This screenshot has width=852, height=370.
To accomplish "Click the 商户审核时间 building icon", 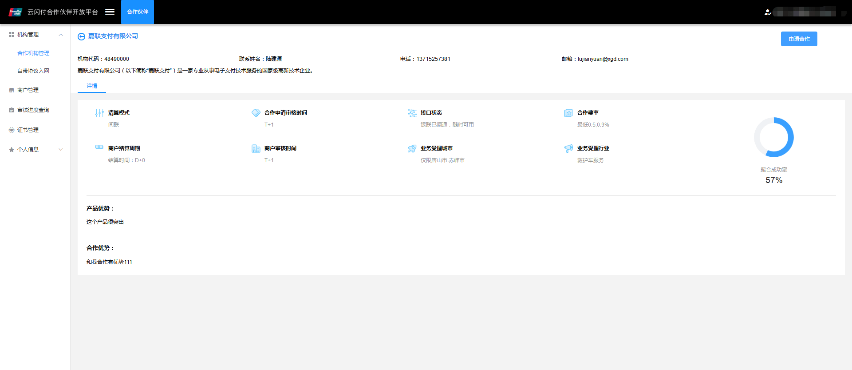I will click(x=256, y=148).
